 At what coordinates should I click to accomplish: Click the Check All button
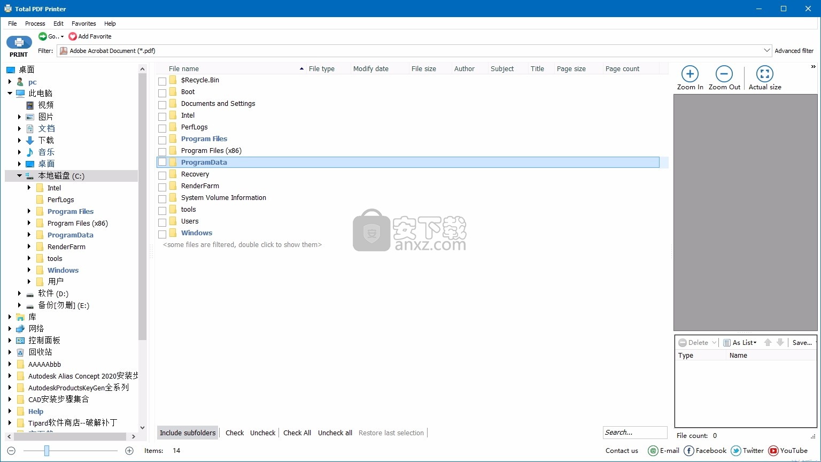(x=297, y=433)
